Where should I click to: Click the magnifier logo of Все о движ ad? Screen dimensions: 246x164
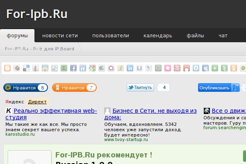tap(207, 111)
